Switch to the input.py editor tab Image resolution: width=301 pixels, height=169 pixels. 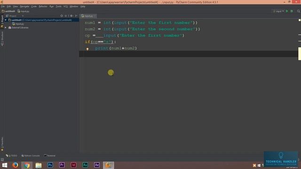(x=87, y=16)
